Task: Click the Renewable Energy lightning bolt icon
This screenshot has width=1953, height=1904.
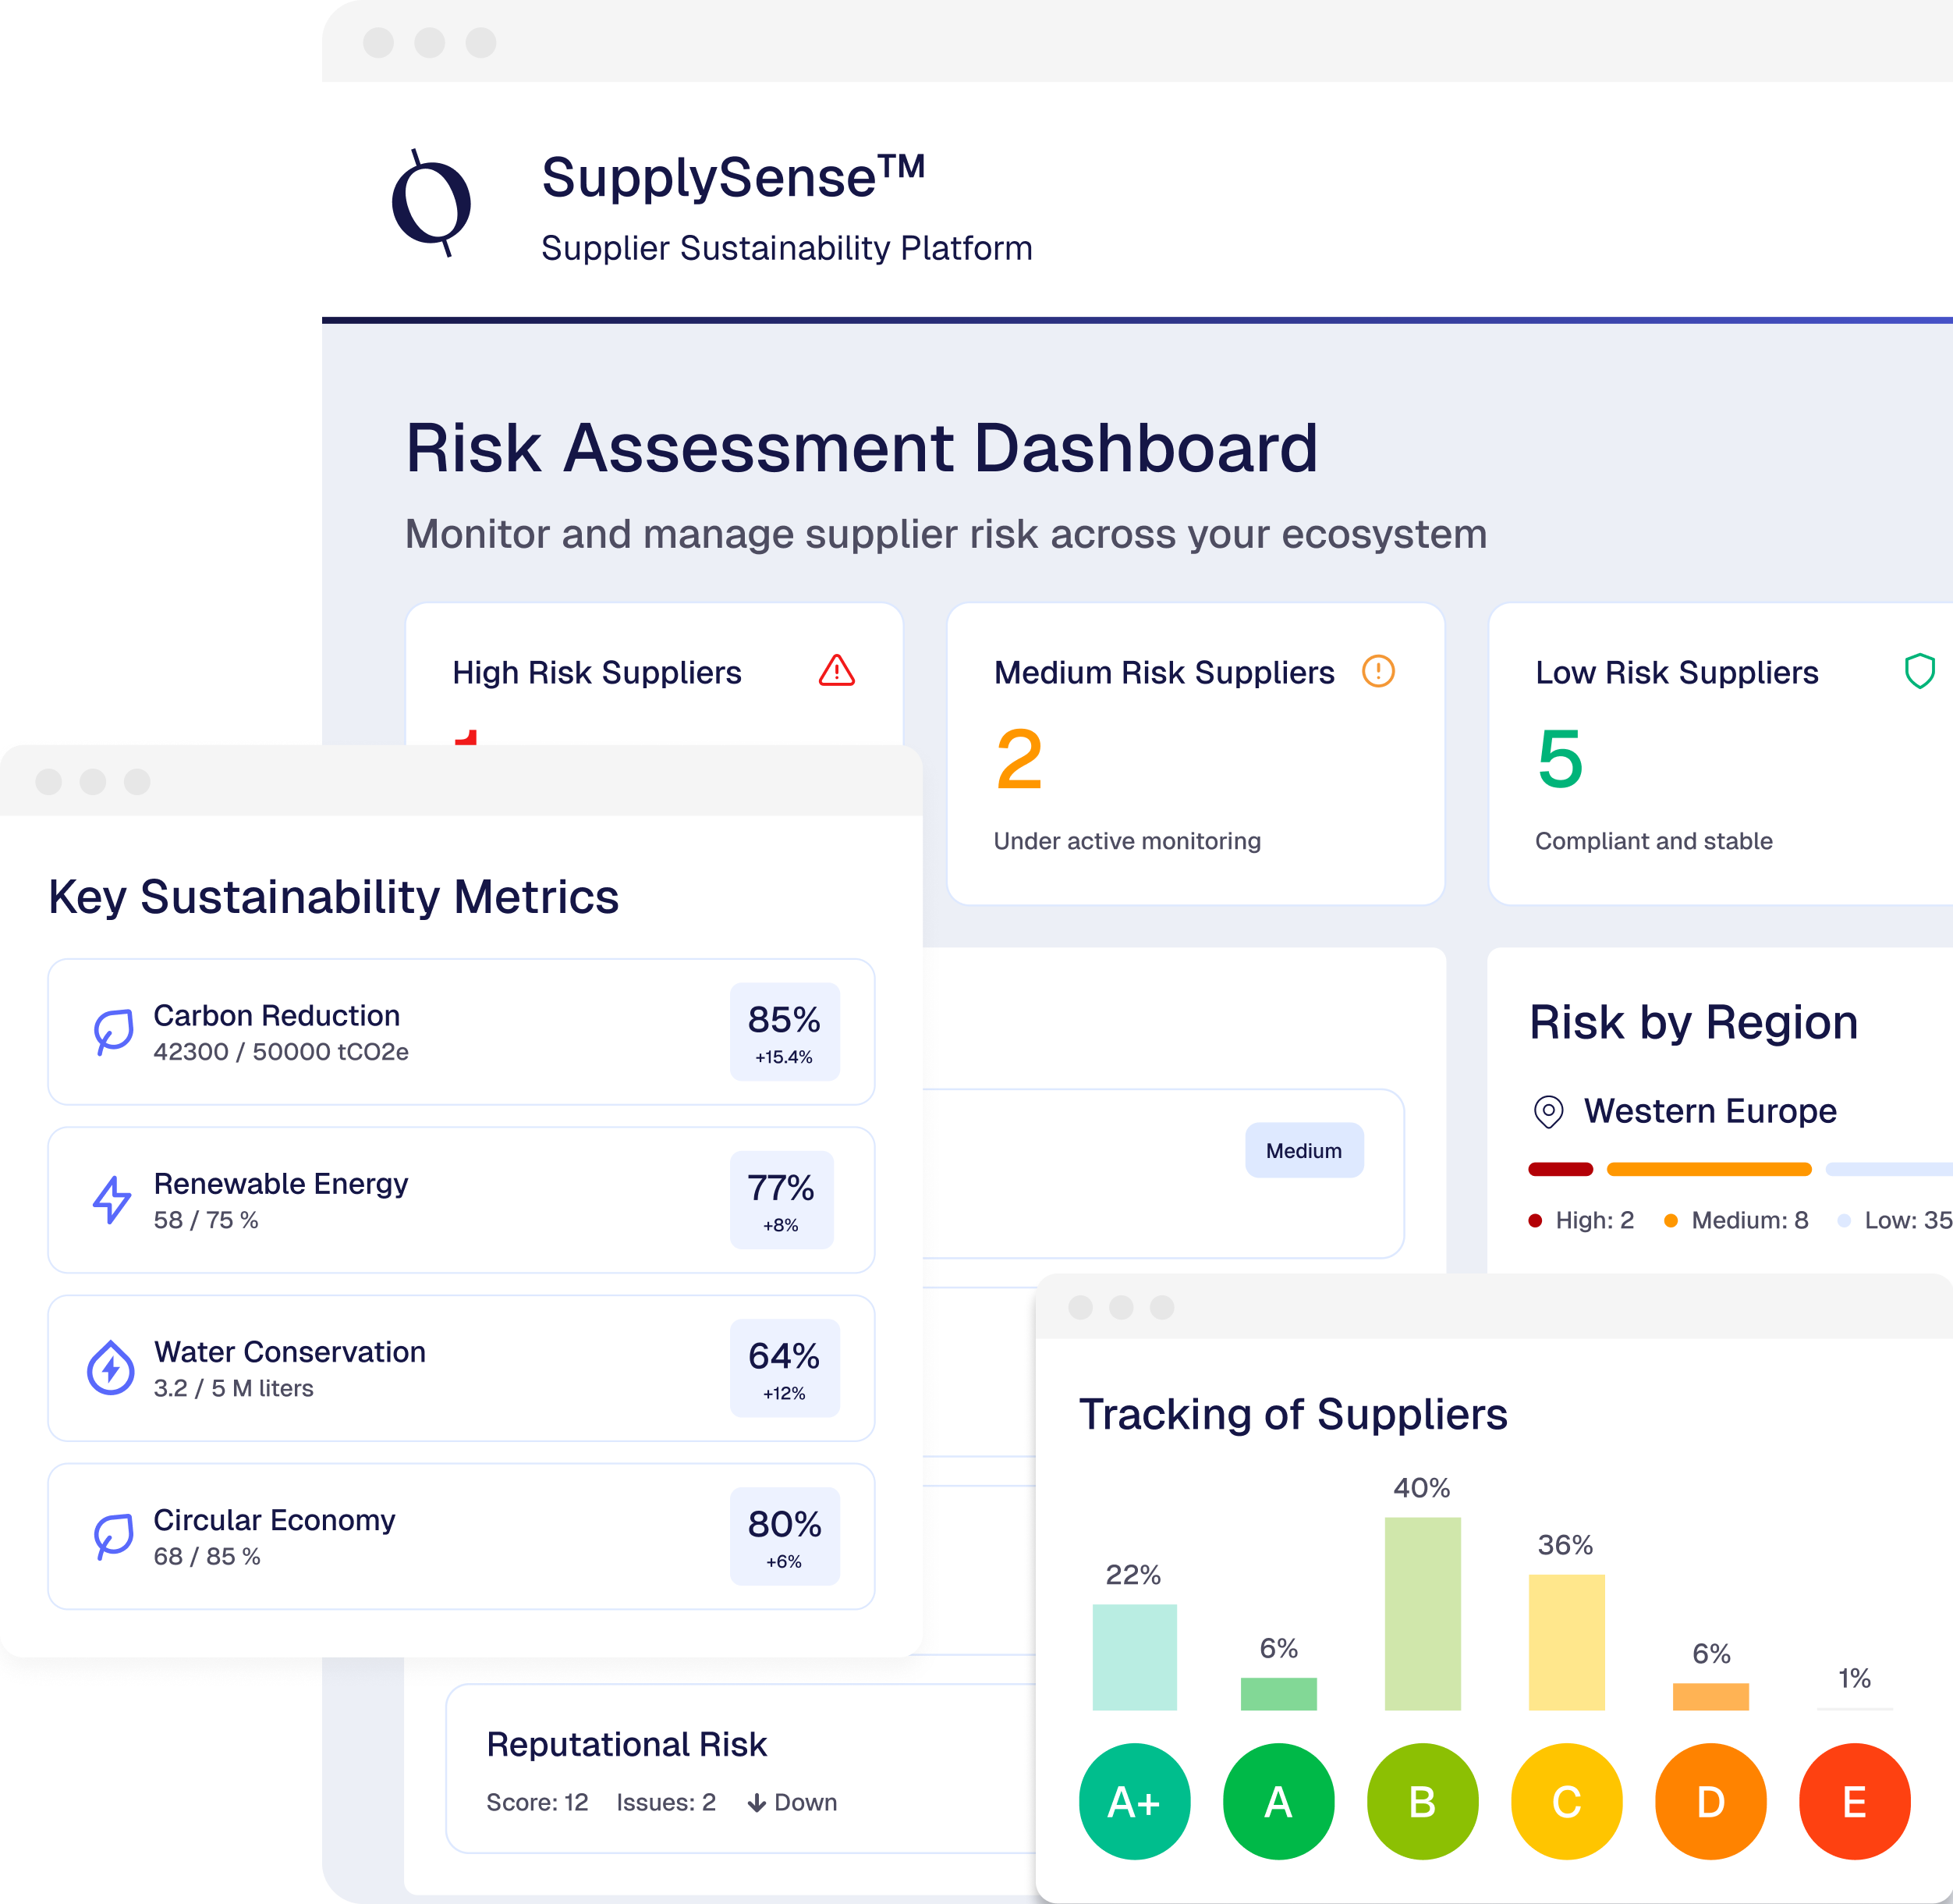Action: click(112, 1200)
